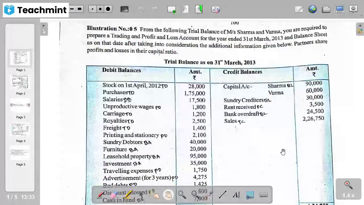Screen dimensions: 364x205
Task: Choose the straight line drawing tool
Action: point(223,194)
